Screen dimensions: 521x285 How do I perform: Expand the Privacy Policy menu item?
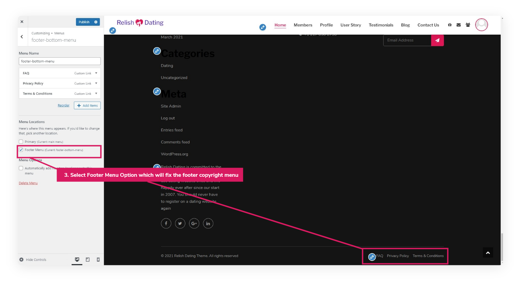click(x=96, y=83)
